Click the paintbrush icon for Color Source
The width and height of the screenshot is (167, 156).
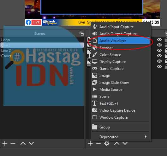pyautogui.click(x=95, y=54)
